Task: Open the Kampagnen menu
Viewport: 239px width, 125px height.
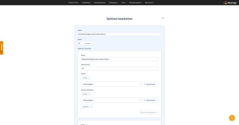Action: pyautogui.click(x=114, y=3)
